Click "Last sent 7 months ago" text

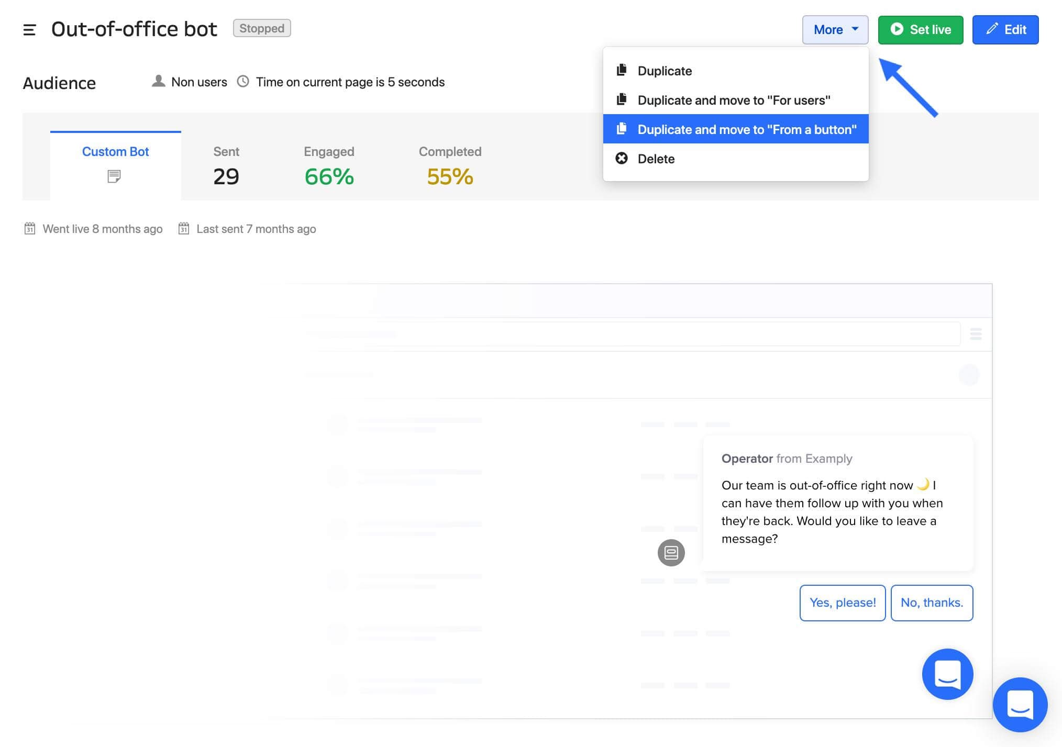pyautogui.click(x=256, y=229)
